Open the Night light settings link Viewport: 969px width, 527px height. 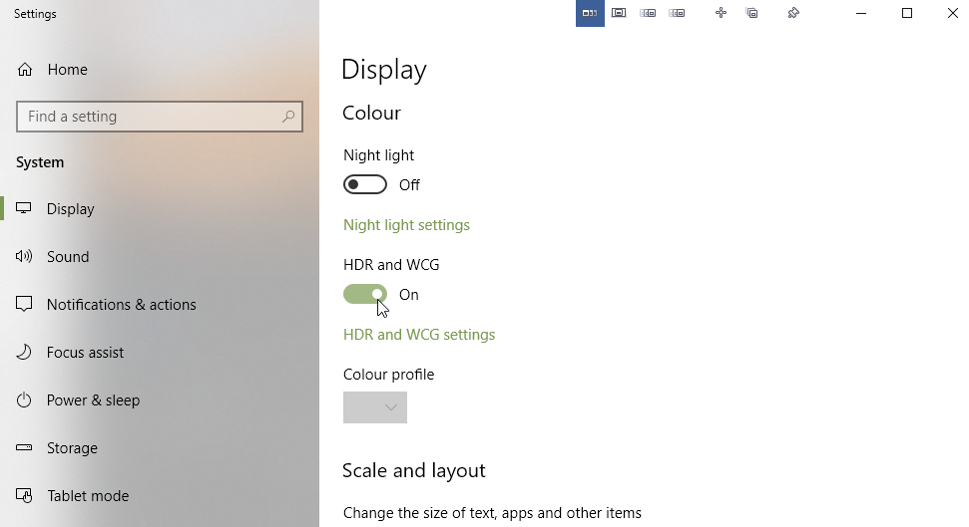point(406,225)
